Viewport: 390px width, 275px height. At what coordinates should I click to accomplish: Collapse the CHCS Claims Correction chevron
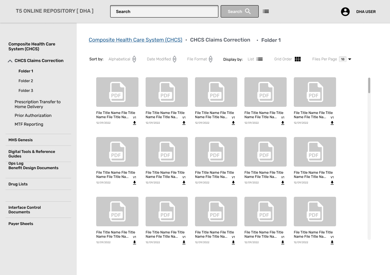[x=10, y=61]
